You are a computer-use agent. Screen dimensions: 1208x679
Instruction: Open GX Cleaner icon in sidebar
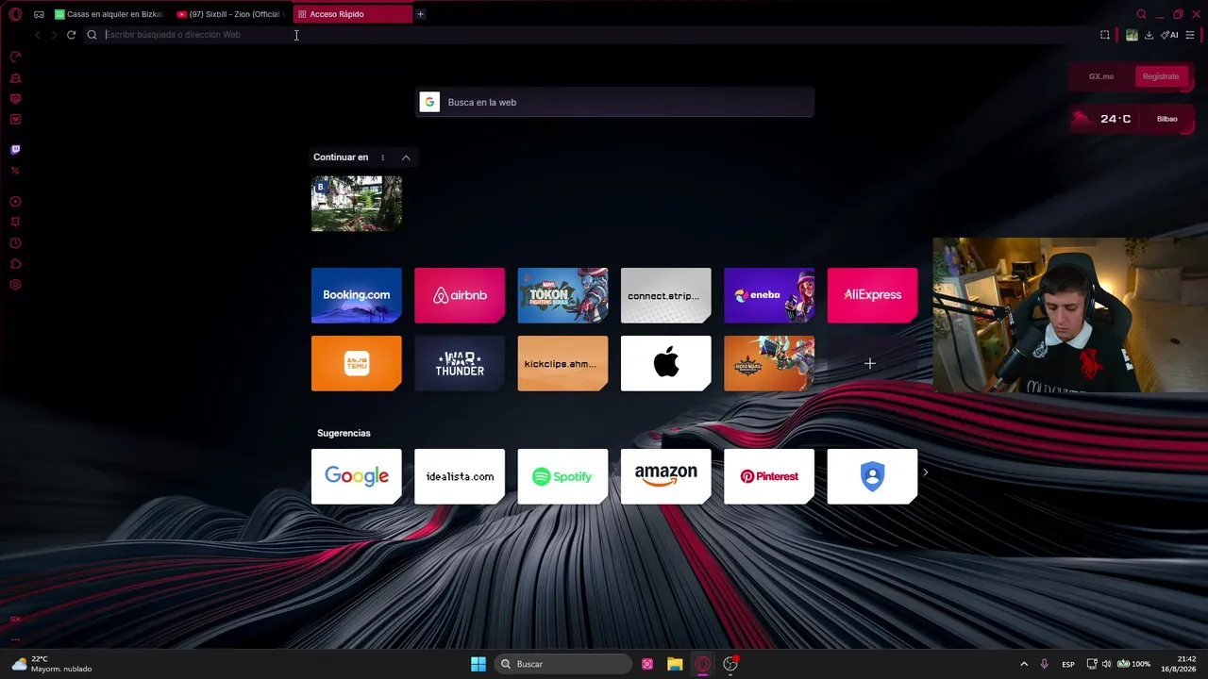[x=15, y=78]
